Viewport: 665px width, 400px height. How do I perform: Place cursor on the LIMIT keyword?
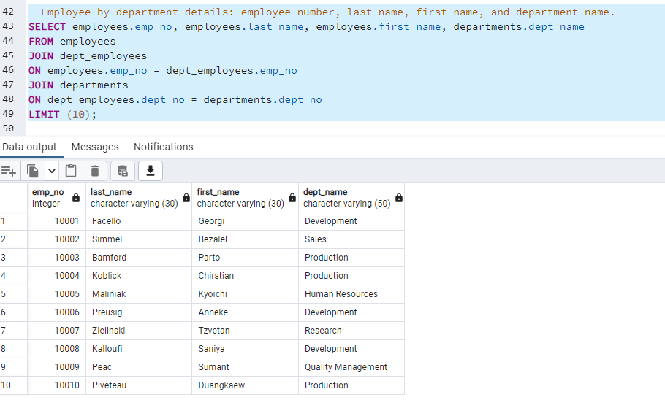(44, 115)
